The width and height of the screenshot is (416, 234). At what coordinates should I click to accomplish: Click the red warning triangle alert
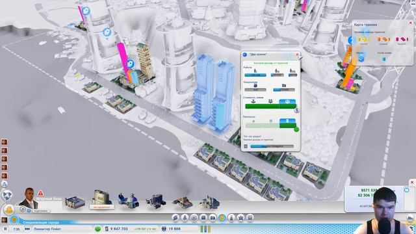coord(40,193)
